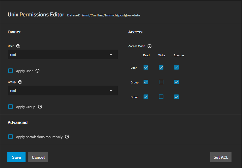
Task: Show help for Apply permissions recursively
Action: 67,137
